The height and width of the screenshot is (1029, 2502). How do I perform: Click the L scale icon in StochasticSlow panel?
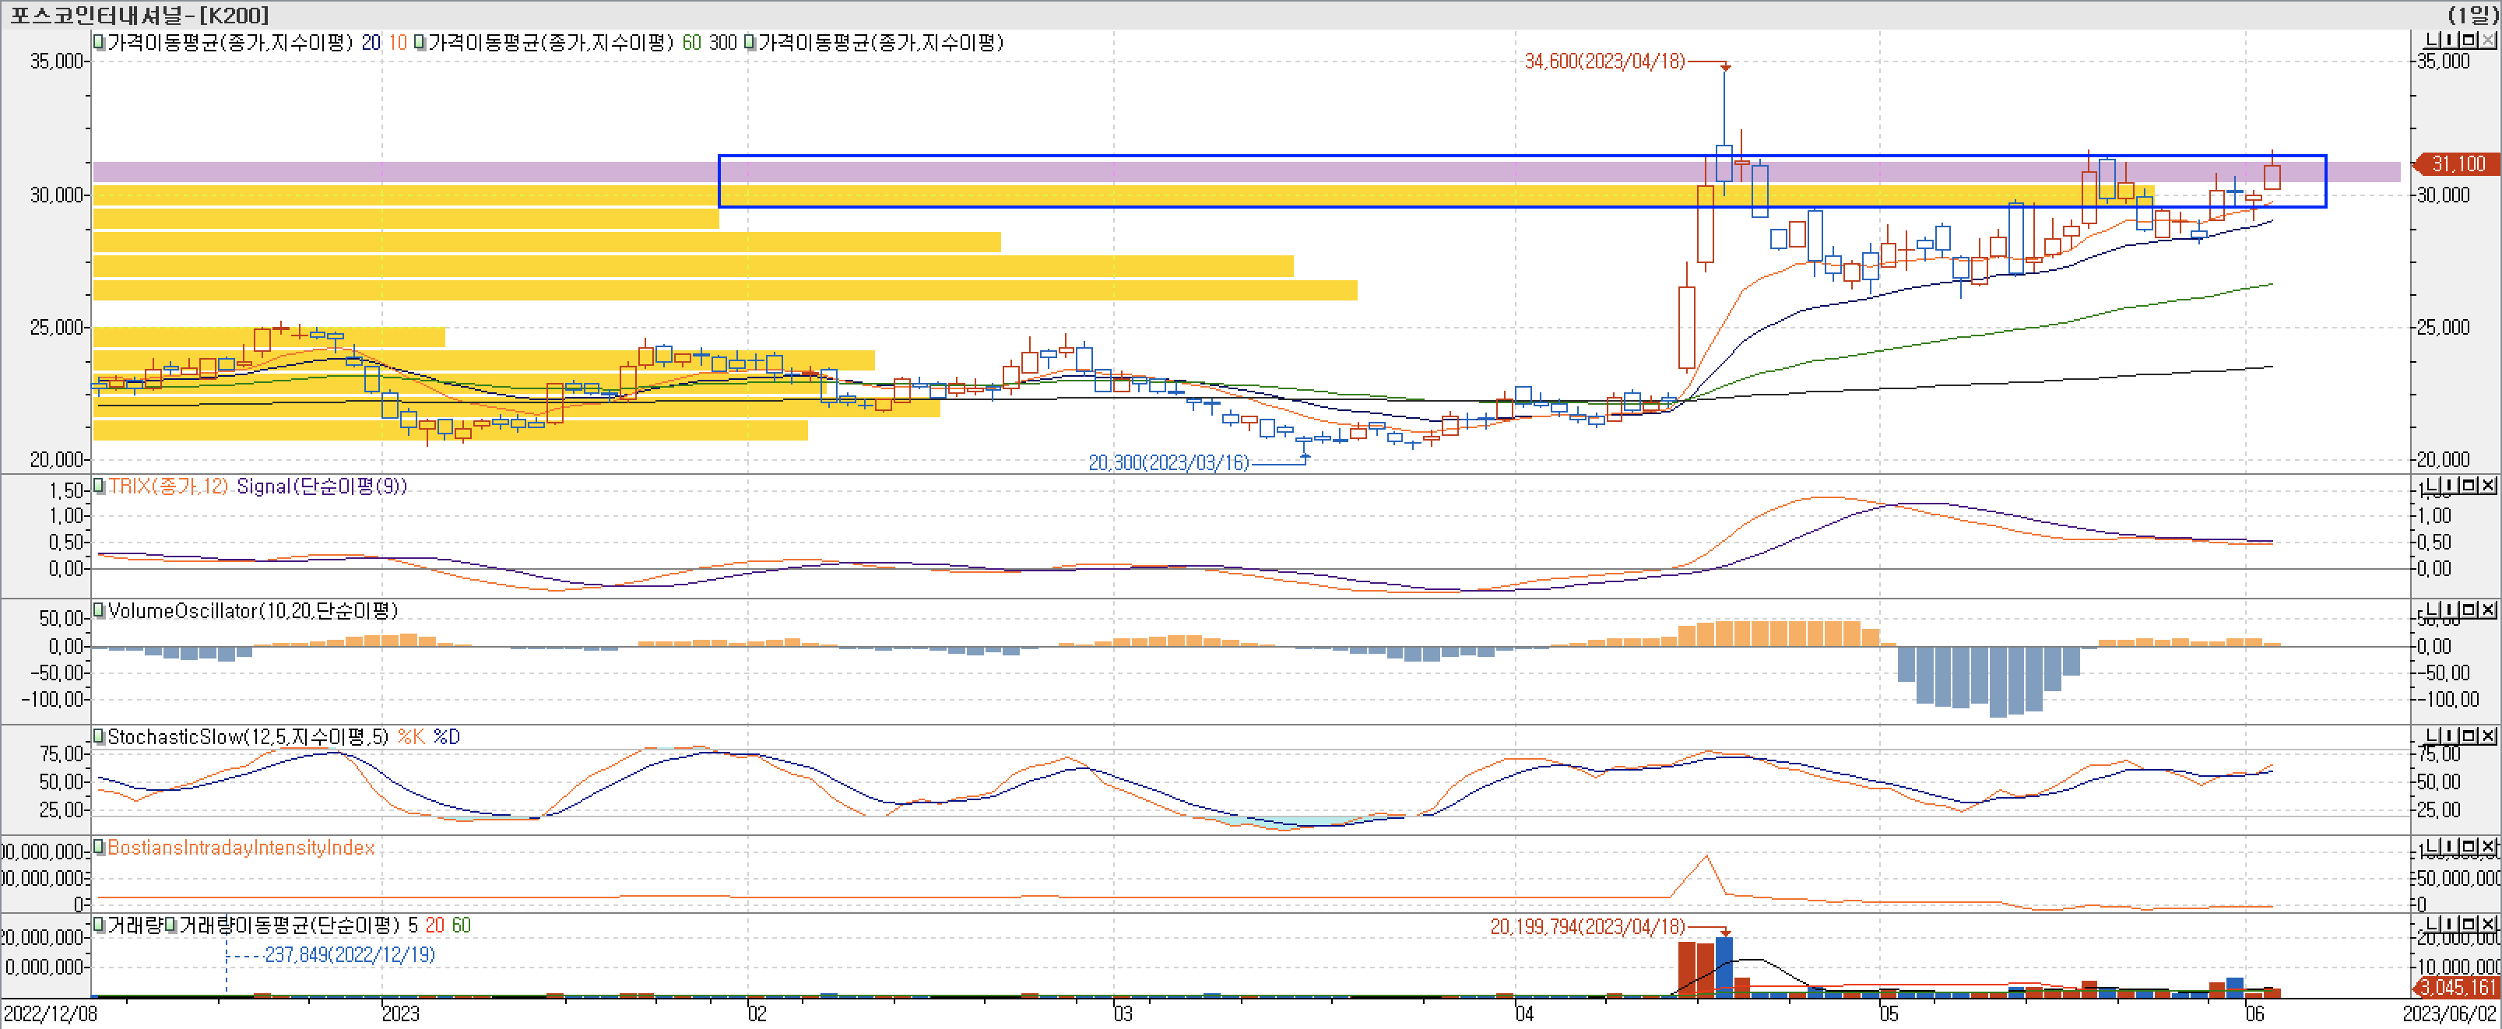(2431, 736)
